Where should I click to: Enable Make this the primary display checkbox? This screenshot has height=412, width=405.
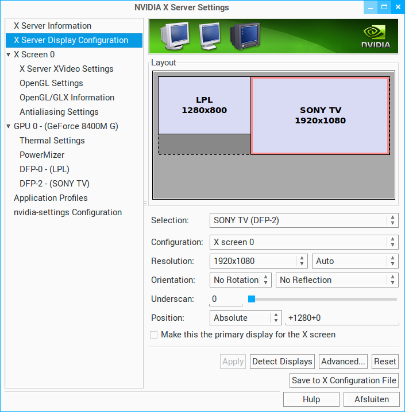153,335
